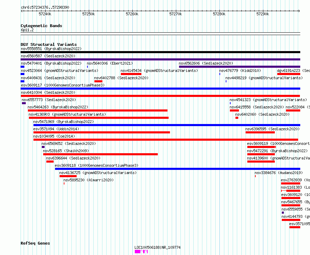Click the nsv4145434 red variant bar
310x255 pixels.
(x=131, y=74)
